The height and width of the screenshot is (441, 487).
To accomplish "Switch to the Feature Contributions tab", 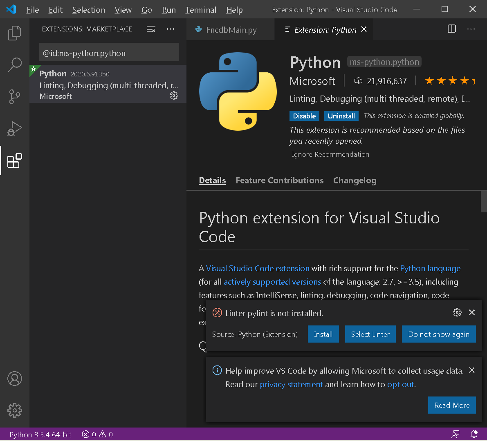I will (x=280, y=180).
